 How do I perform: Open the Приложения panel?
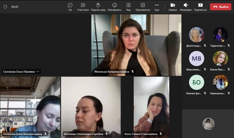click(x=143, y=5)
